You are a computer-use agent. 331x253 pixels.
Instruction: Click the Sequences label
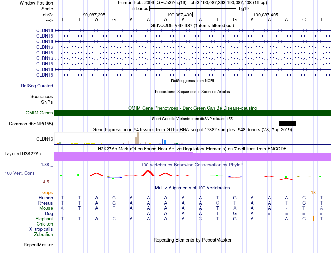[x=41, y=96]
